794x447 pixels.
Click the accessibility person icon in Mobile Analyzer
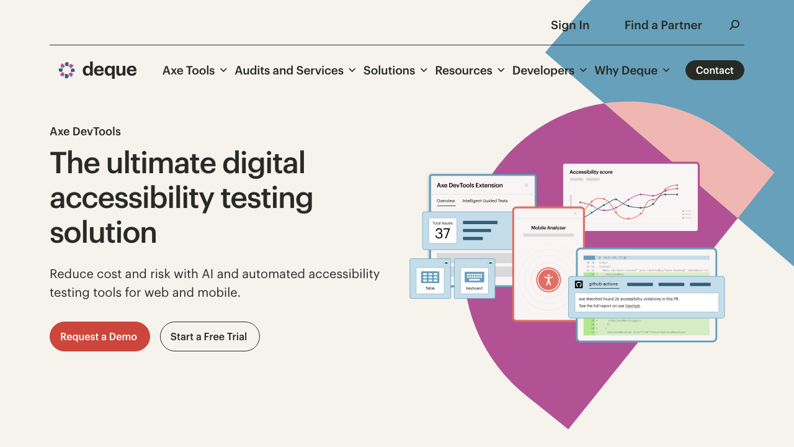coord(549,279)
